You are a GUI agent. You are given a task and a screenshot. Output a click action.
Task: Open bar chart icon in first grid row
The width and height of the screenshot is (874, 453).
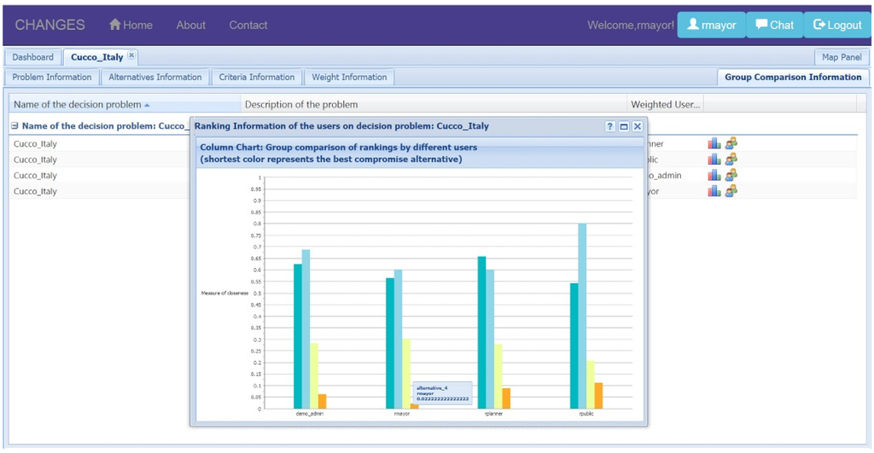pyautogui.click(x=714, y=143)
